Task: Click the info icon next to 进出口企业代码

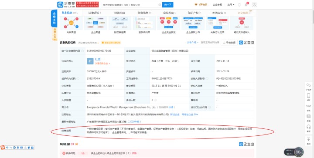Action: tap(209, 107)
